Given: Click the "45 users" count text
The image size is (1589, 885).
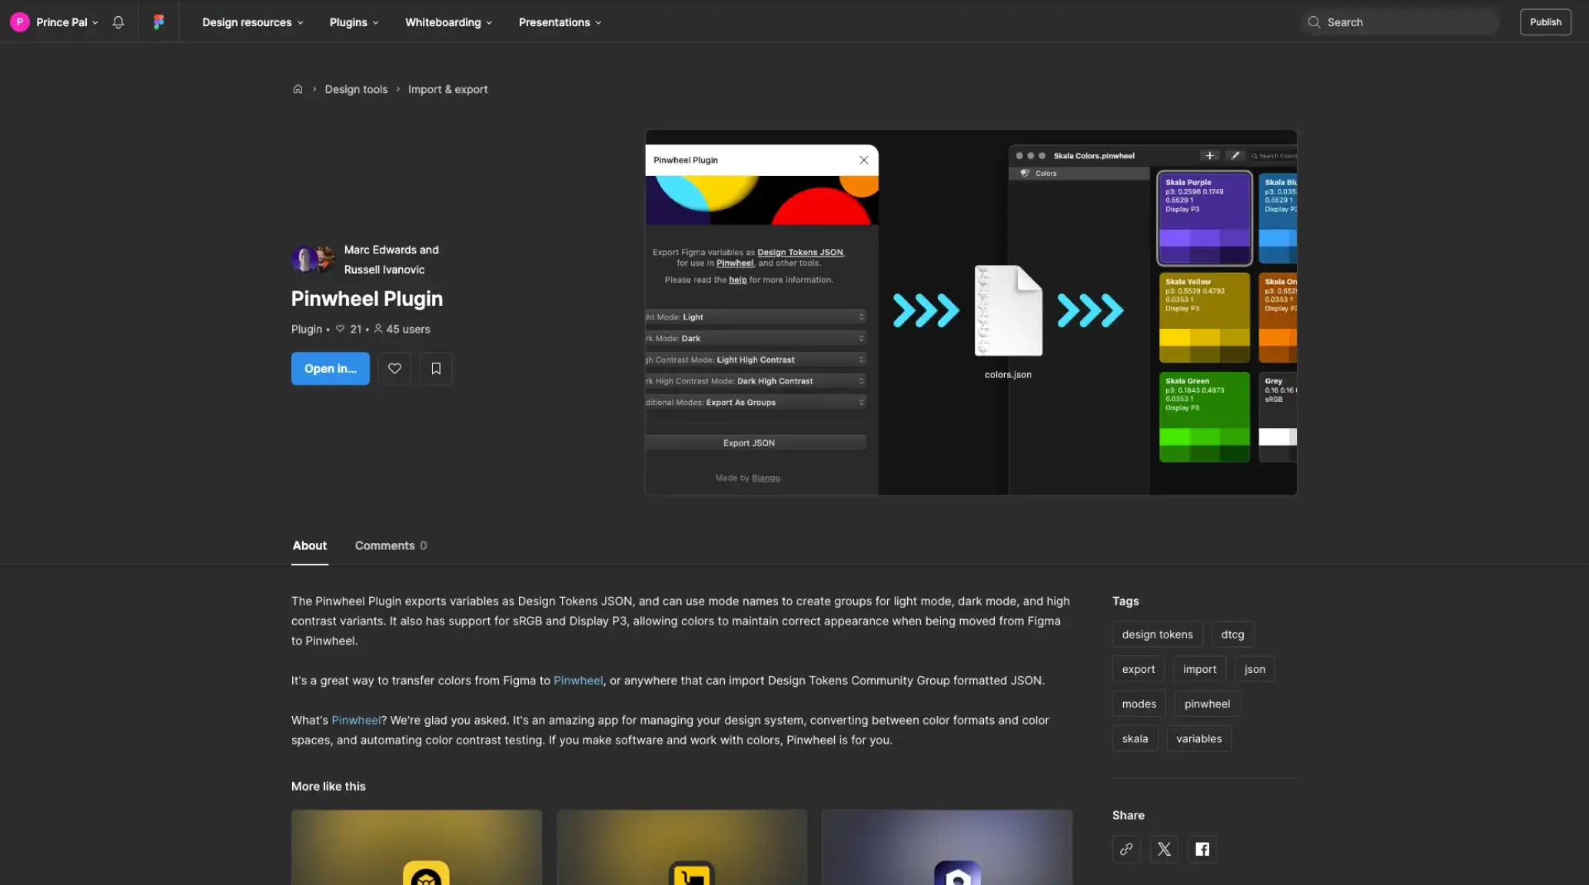Looking at the screenshot, I should pyautogui.click(x=407, y=330).
